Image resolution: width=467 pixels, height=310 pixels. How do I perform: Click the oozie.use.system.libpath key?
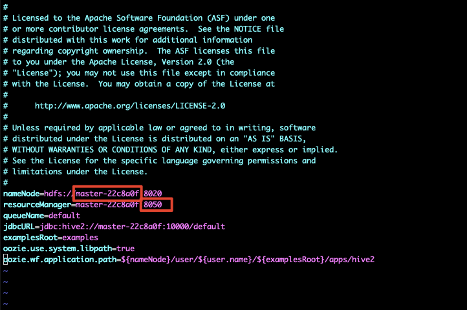pos(58,249)
